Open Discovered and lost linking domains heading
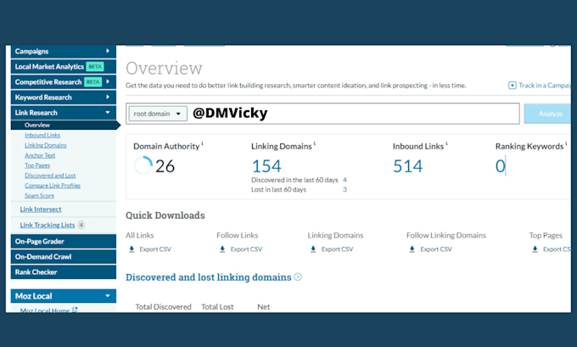The image size is (577, 347). (208, 277)
